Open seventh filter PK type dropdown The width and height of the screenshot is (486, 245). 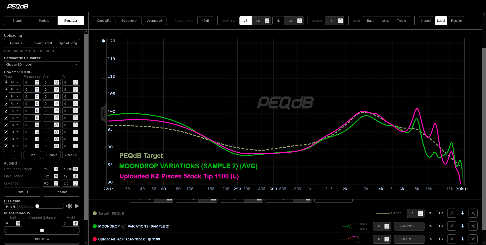click(15, 125)
